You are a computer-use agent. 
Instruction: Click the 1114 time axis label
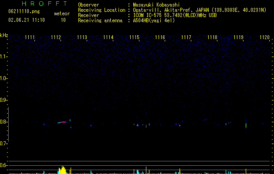point(108,37)
